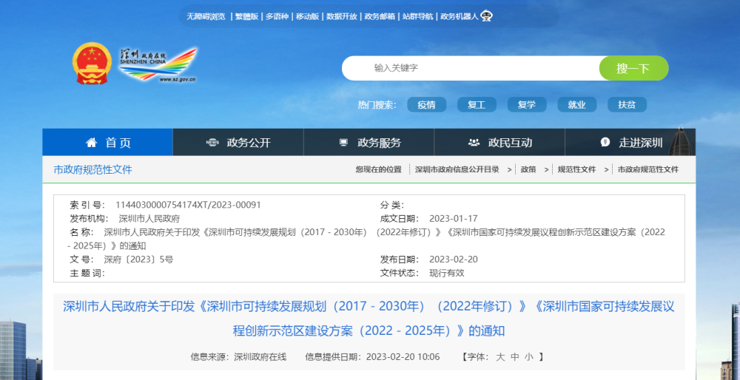
Task: Select the hot search tag 疫情
Action: pos(426,105)
